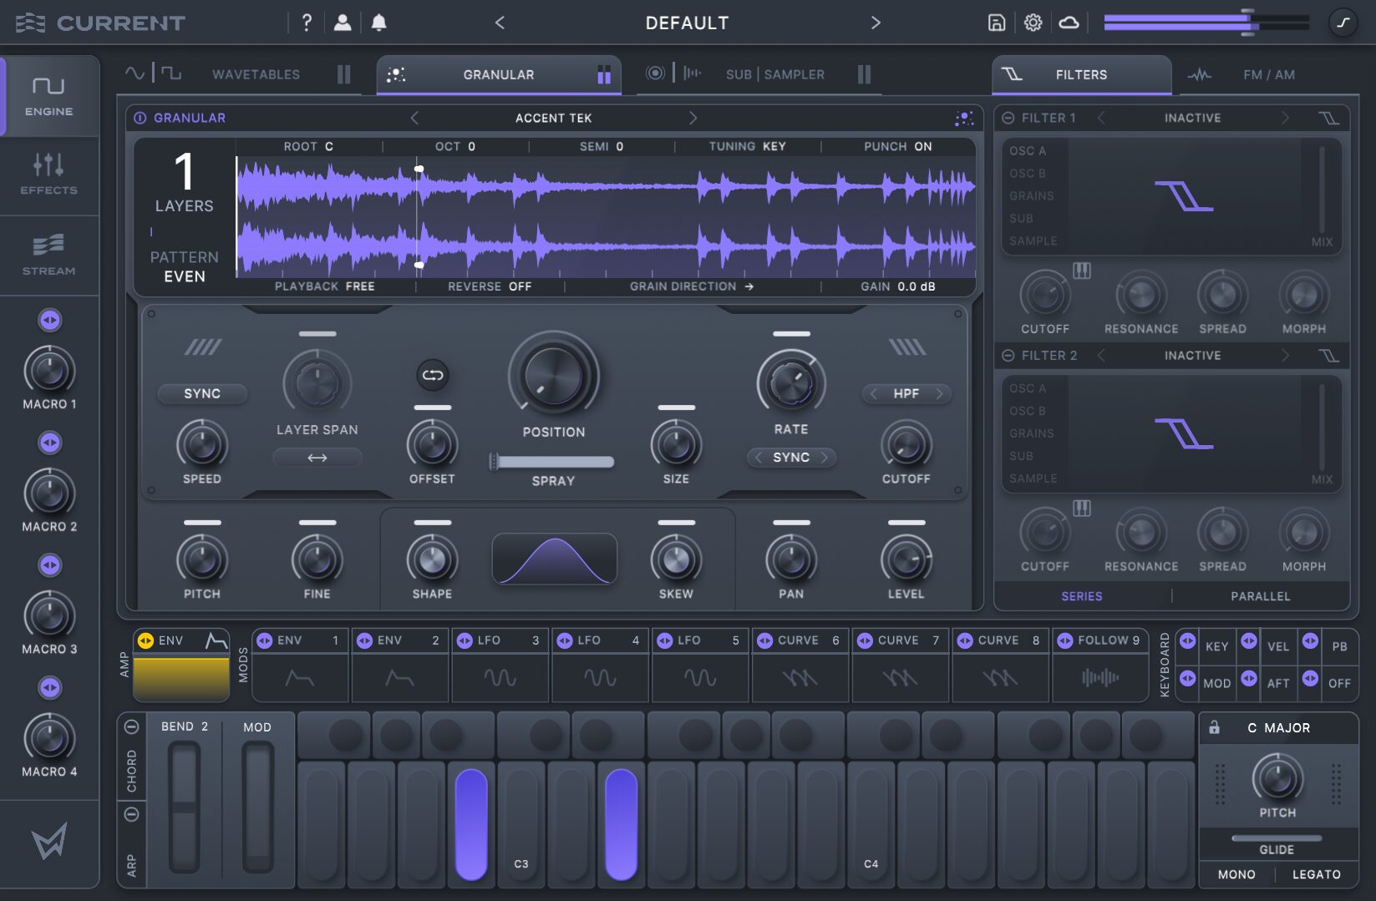Select next granular sample after ACCENT TEK
Screen dimensions: 1376x901
point(693,119)
